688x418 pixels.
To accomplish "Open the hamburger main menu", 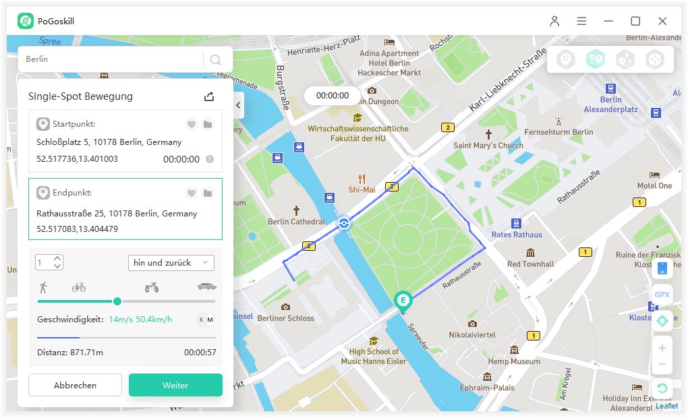I will [x=581, y=21].
